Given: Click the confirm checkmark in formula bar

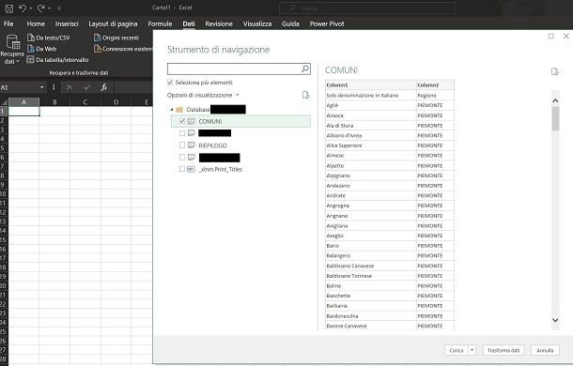Looking at the screenshot, I should 86,87.
